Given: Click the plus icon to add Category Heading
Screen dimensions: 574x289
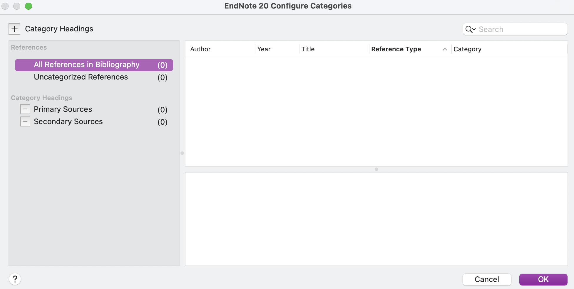Looking at the screenshot, I should 14,29.
